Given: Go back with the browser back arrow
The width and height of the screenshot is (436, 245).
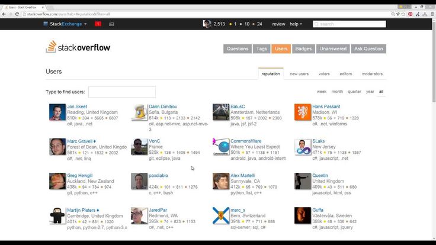Looking at the screenshot, I should tap(4, 14).
